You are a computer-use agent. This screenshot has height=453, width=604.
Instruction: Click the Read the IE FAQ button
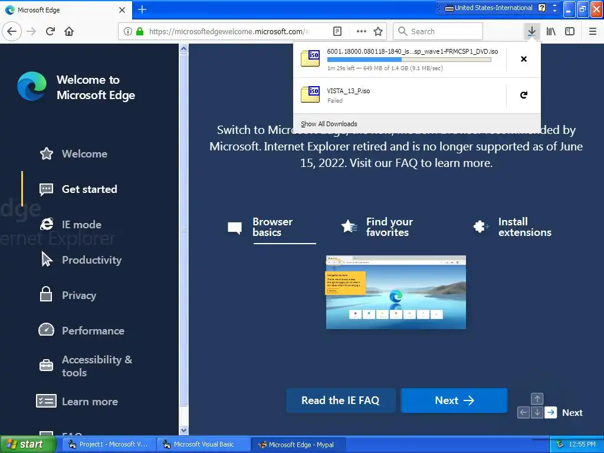click(x=340, y=401)
